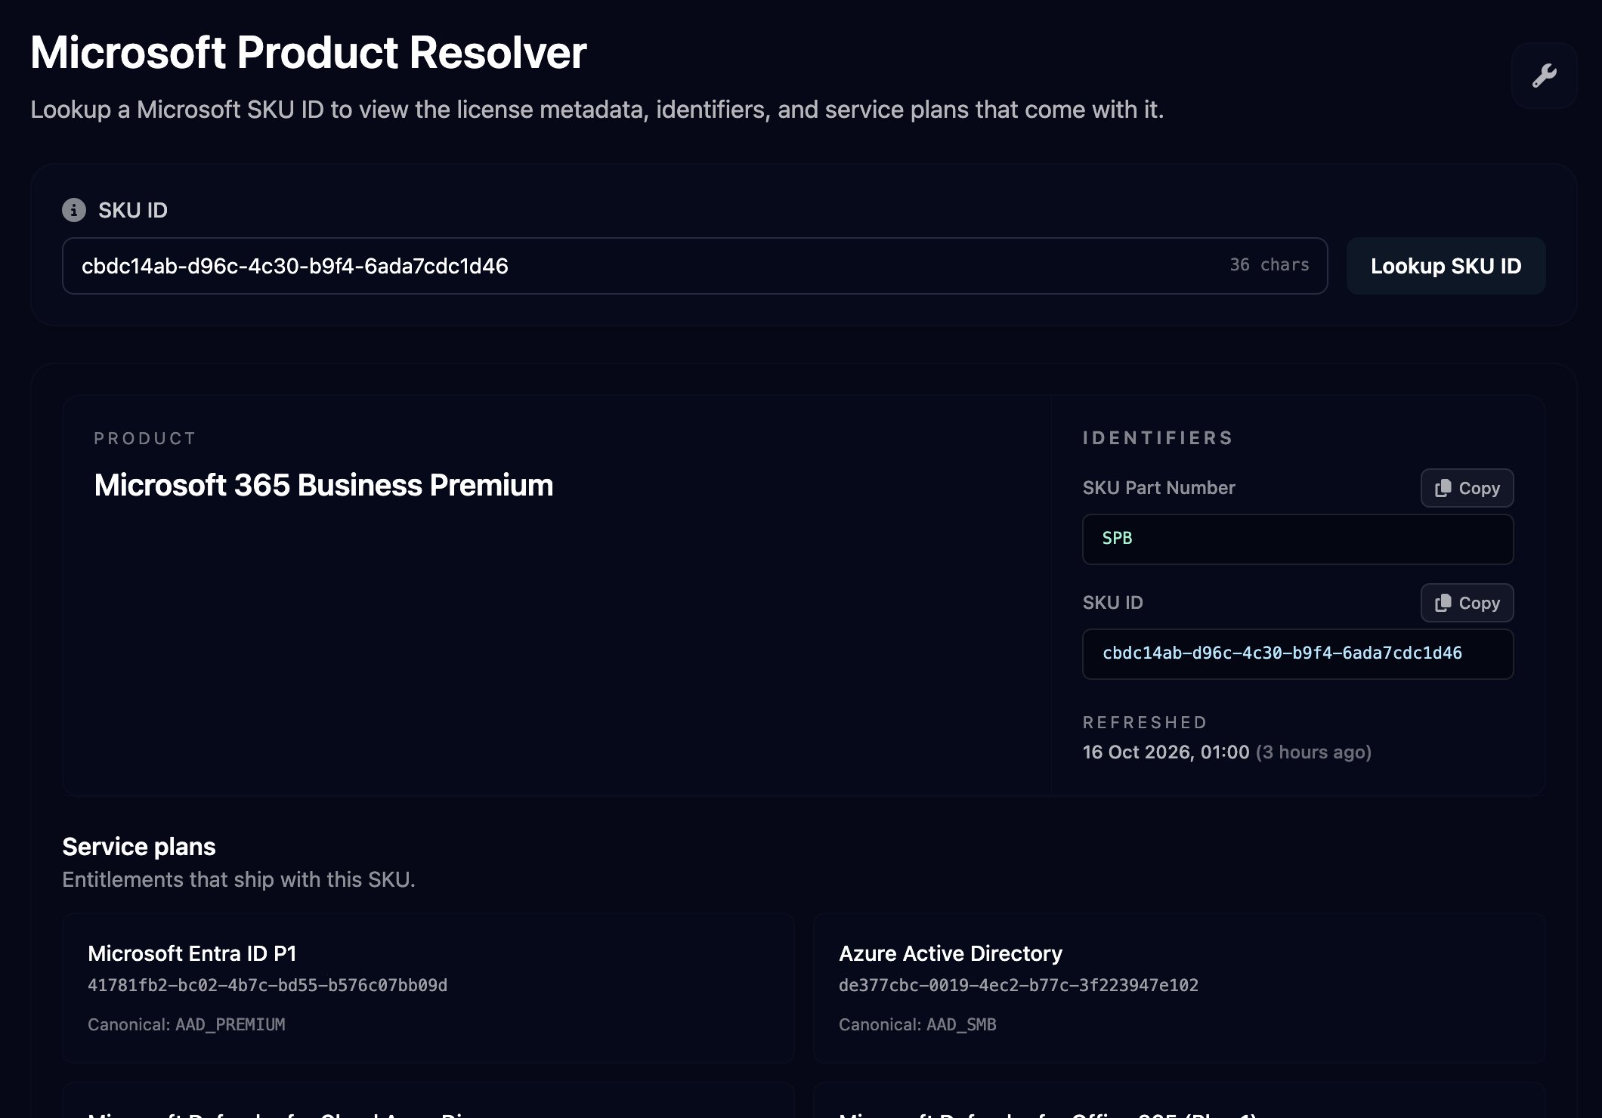This screenshot has height=1118, width=1602.
Task: Click the Canonical: AAD_PREMIUM label
Action: pos(187,1024)
